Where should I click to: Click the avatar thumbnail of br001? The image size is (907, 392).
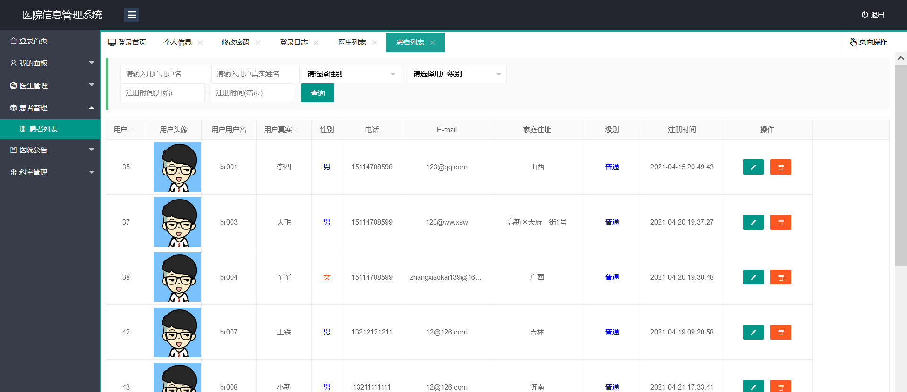(x=178, y=167)
